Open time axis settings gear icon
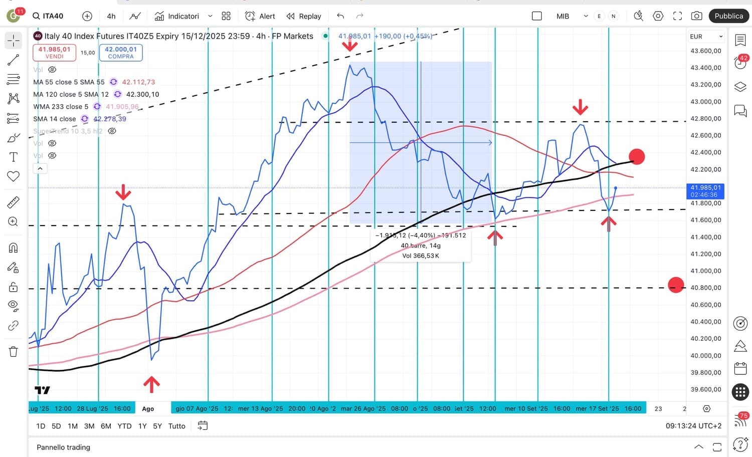752x457 pixels. coord(707,408)
